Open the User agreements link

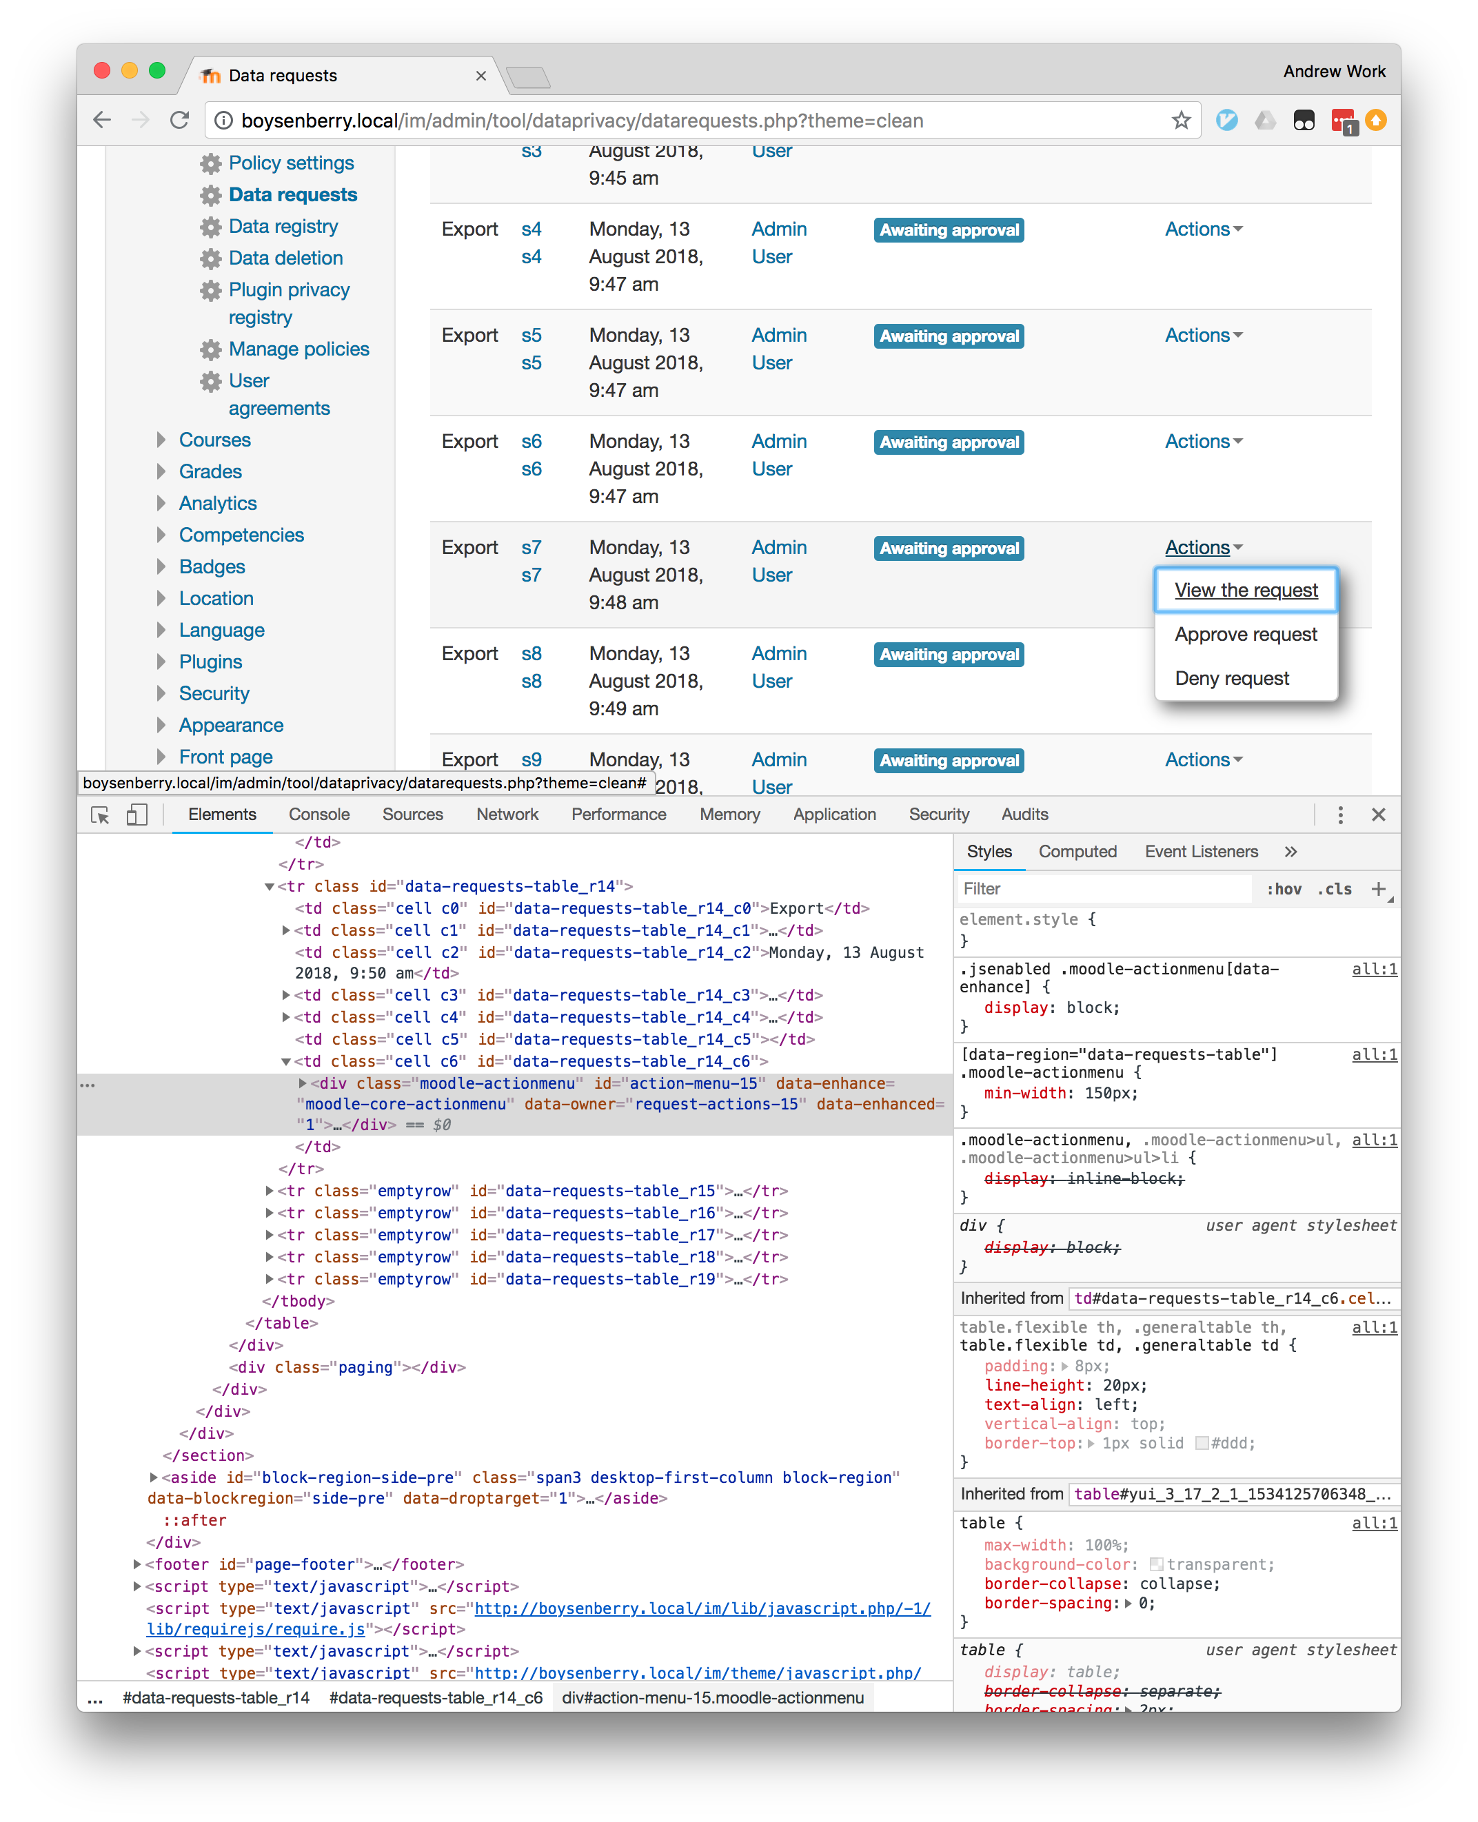(279, 395)
